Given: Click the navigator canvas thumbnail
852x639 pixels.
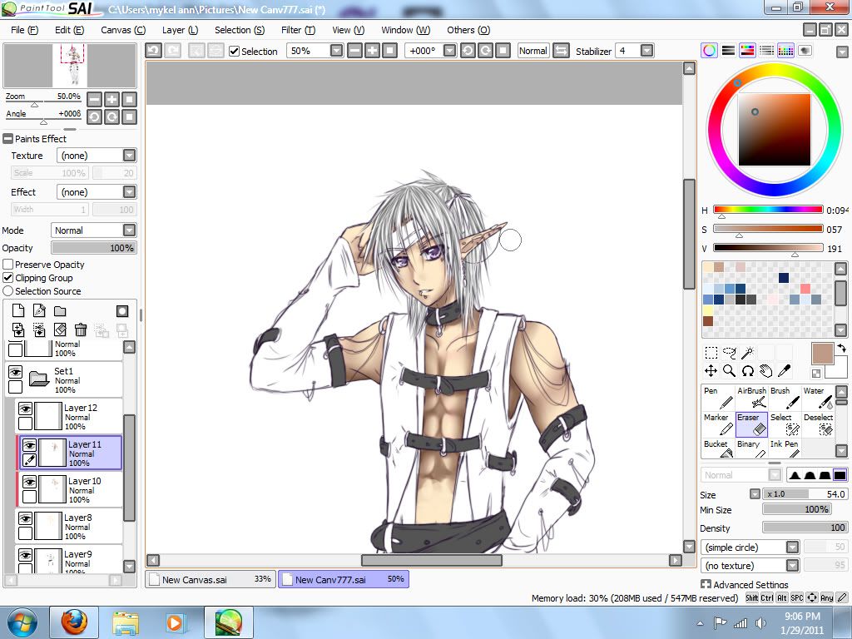Looking at the screenshot, I should [70, 66].
